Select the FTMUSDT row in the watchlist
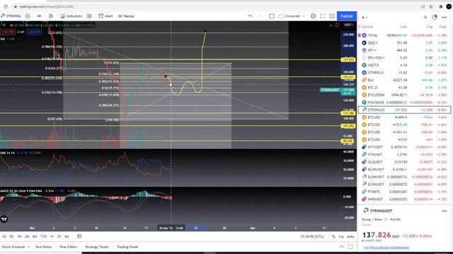 [404, 155]
